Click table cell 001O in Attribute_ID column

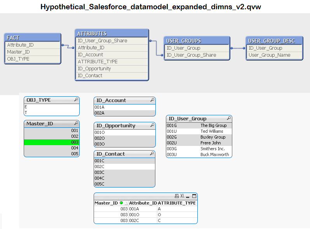point(143,215)
